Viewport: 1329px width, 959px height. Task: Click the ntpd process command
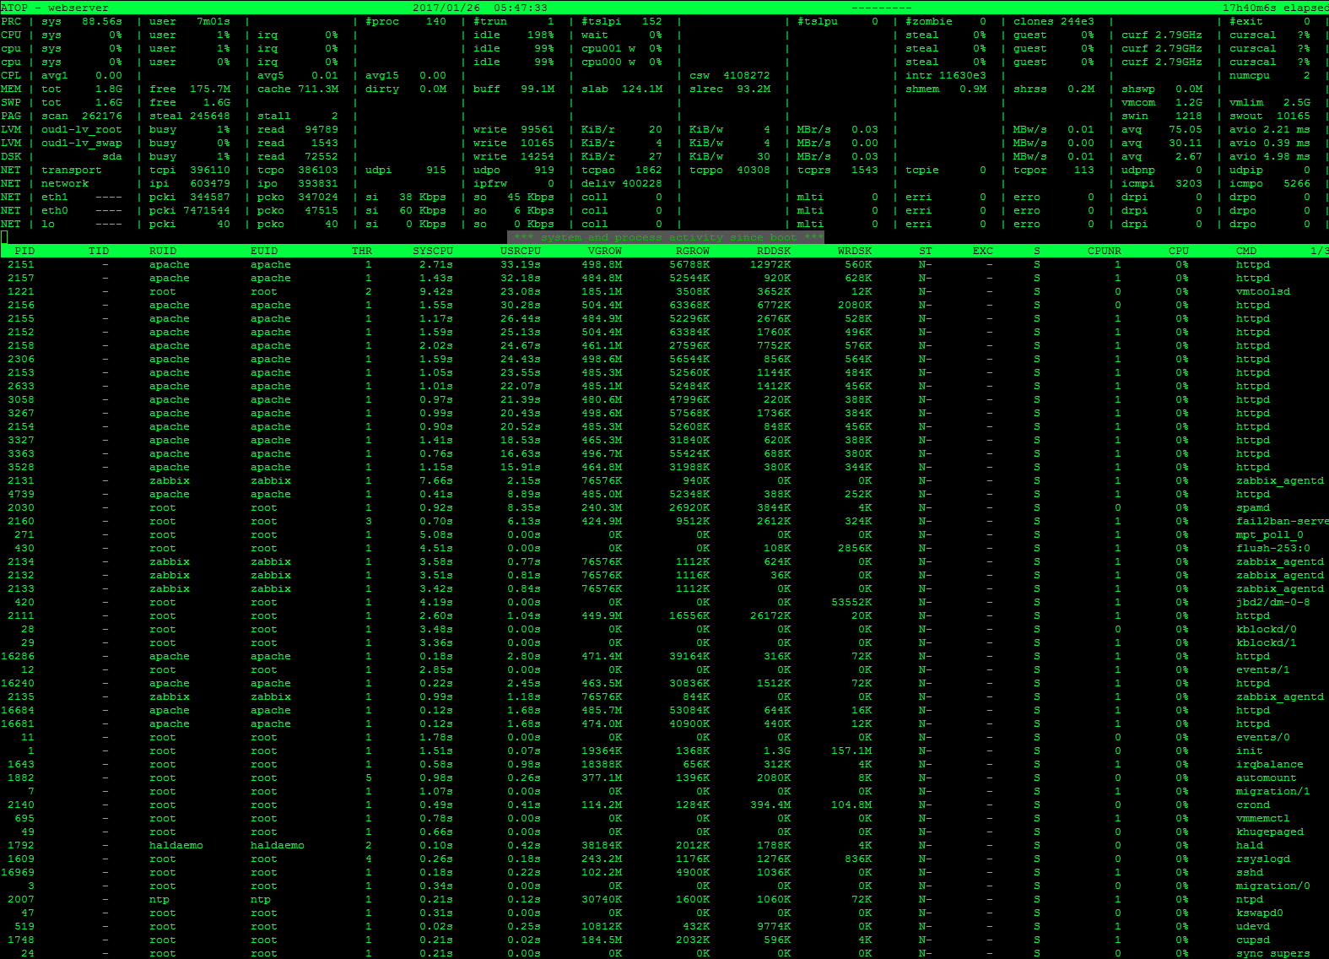[x=1249, y=899]
